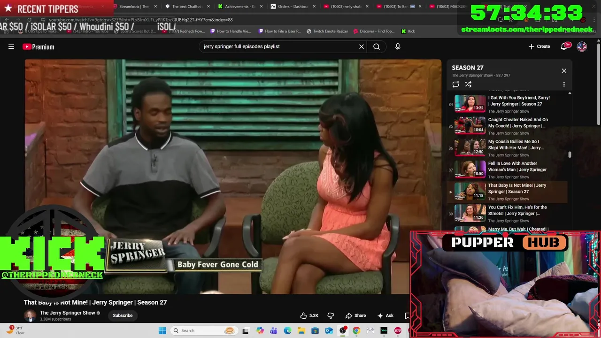This screenshot has width=601, height=338.
Task: Close the Season 27 playlist panel
Action: 564,70
